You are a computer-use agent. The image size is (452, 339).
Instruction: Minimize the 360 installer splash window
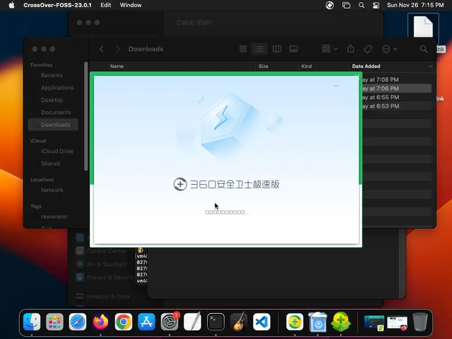point(336,86)
